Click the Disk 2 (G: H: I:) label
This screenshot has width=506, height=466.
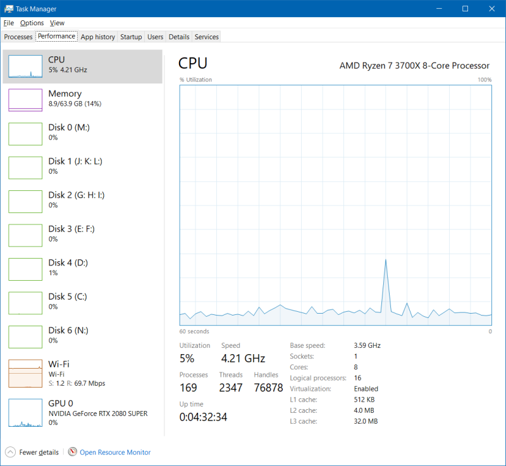pyautogui.click(x=77, y=195)
